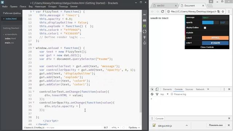Open DevTools customize three-dot menu

pyautogui.click(x=224, y=89)
